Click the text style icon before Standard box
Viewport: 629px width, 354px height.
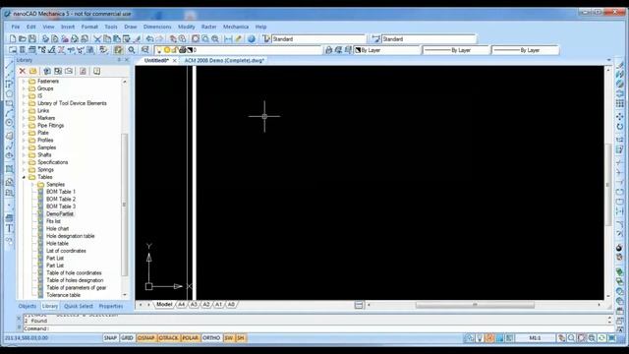(x=266, y=39)
